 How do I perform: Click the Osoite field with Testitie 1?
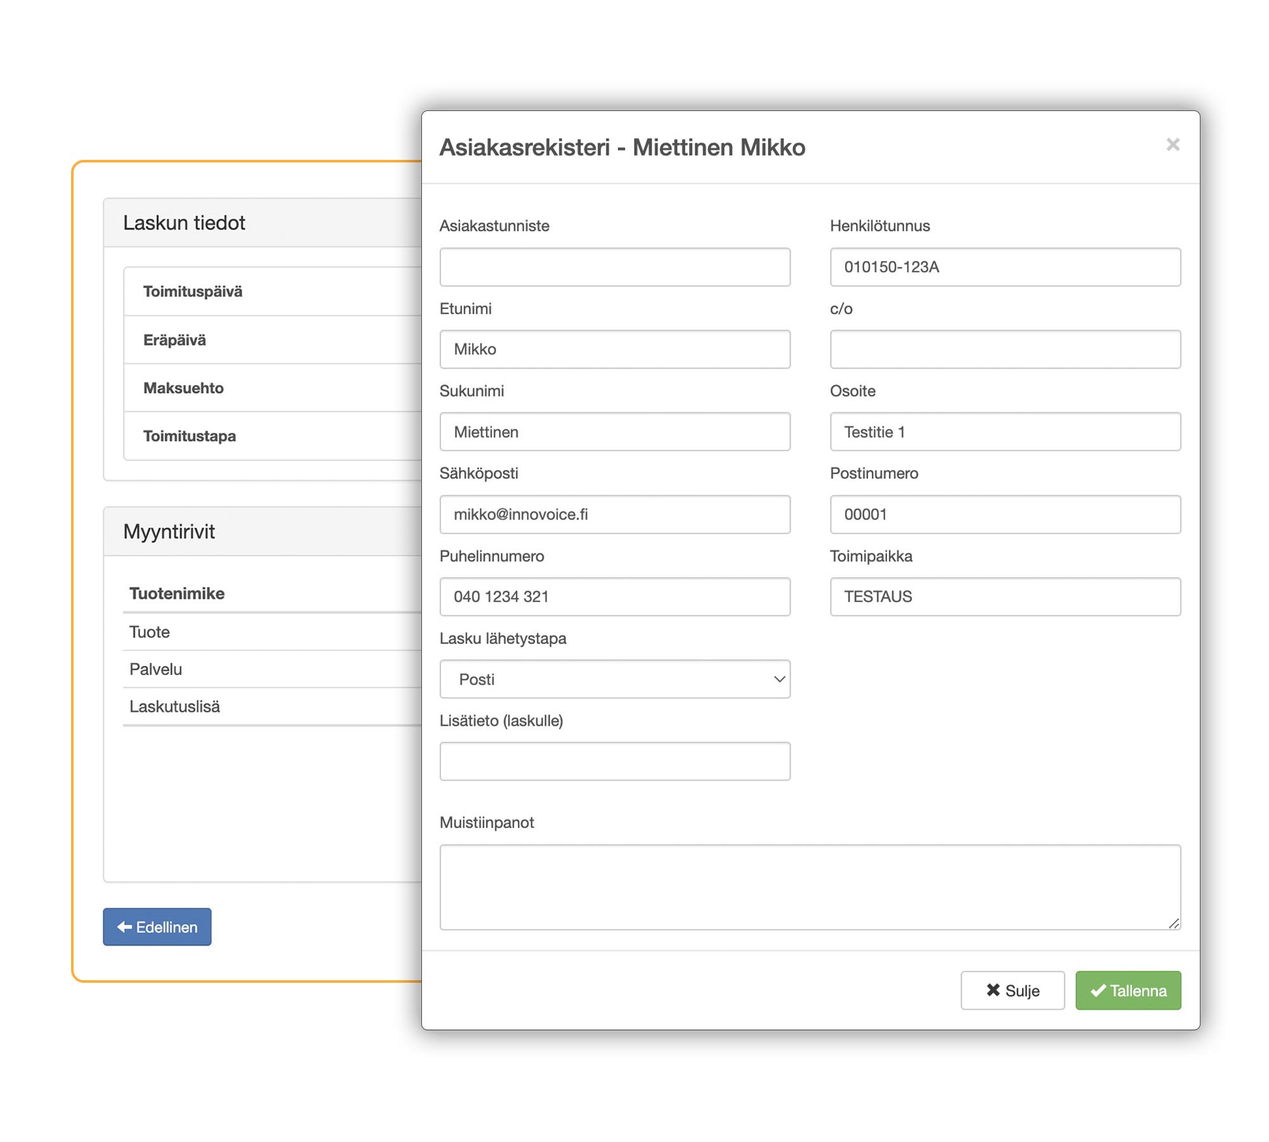[x=1005, y=431]
